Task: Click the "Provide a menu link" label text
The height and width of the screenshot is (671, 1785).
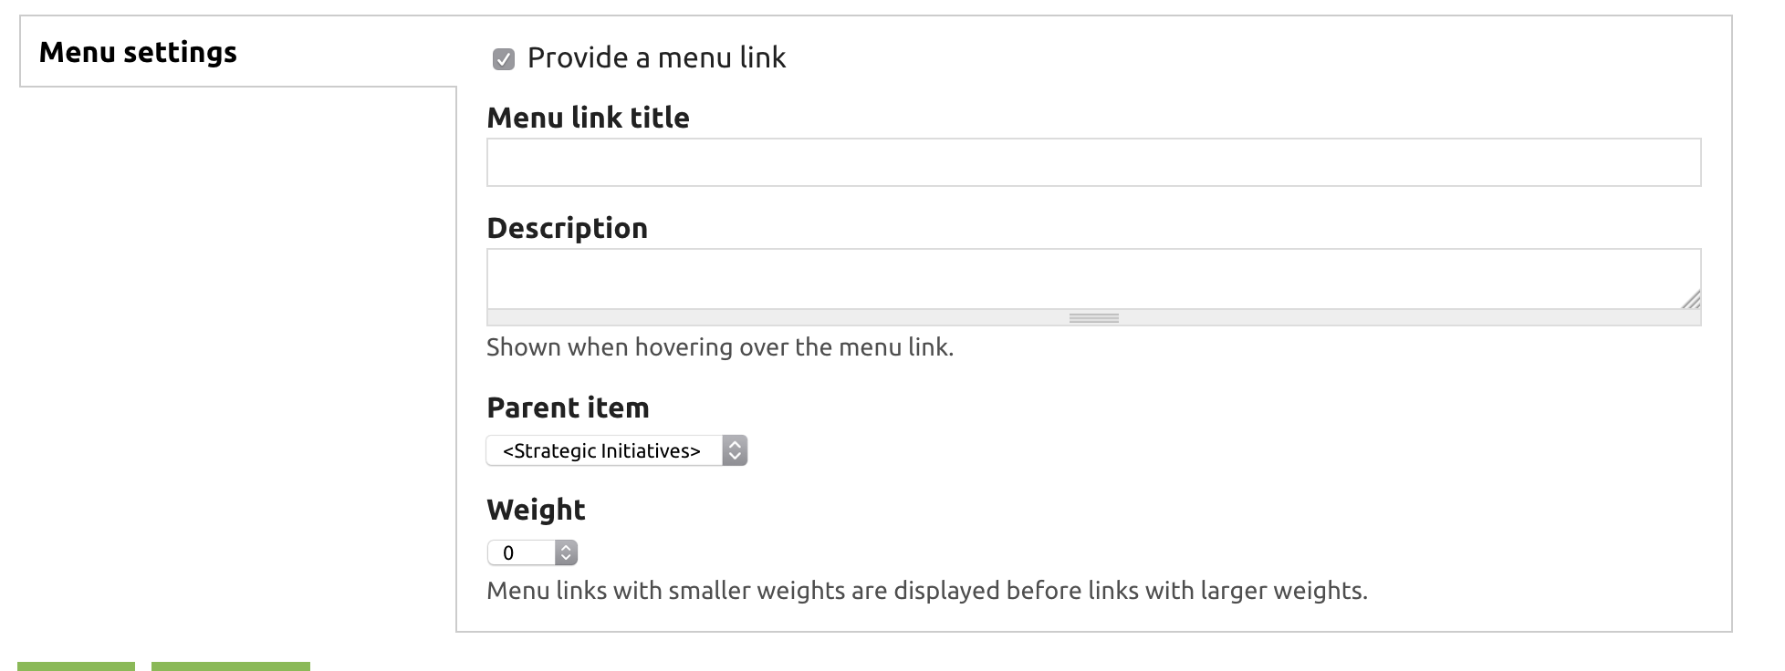Action: click(656, 58)
